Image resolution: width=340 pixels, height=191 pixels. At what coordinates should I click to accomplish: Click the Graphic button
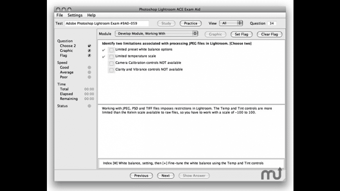215,34
